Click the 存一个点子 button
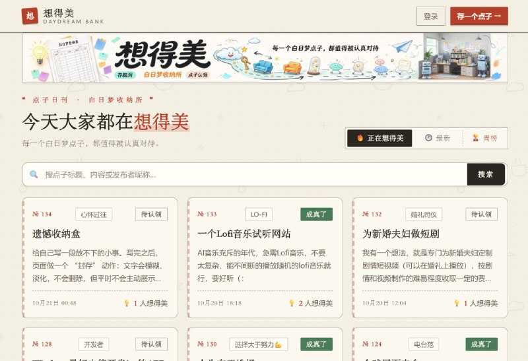 [x=479, y=16]
